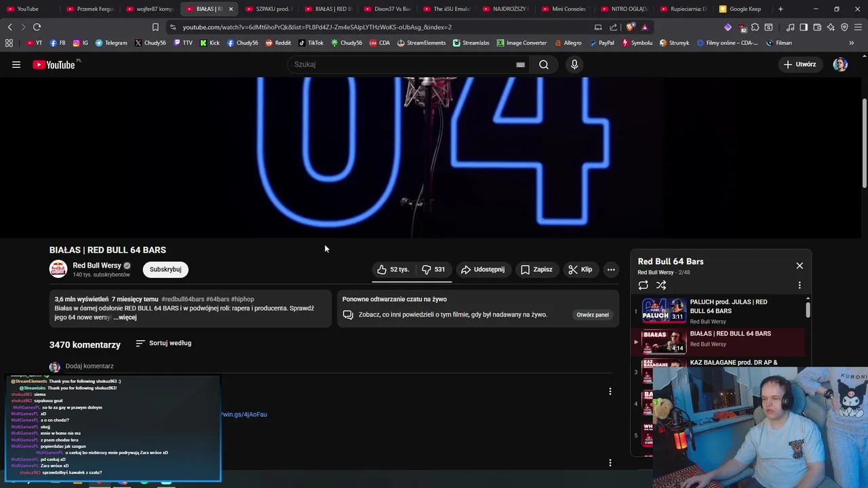Open account avatar menu
Viewport: 868px width, 488px height.
840,64
